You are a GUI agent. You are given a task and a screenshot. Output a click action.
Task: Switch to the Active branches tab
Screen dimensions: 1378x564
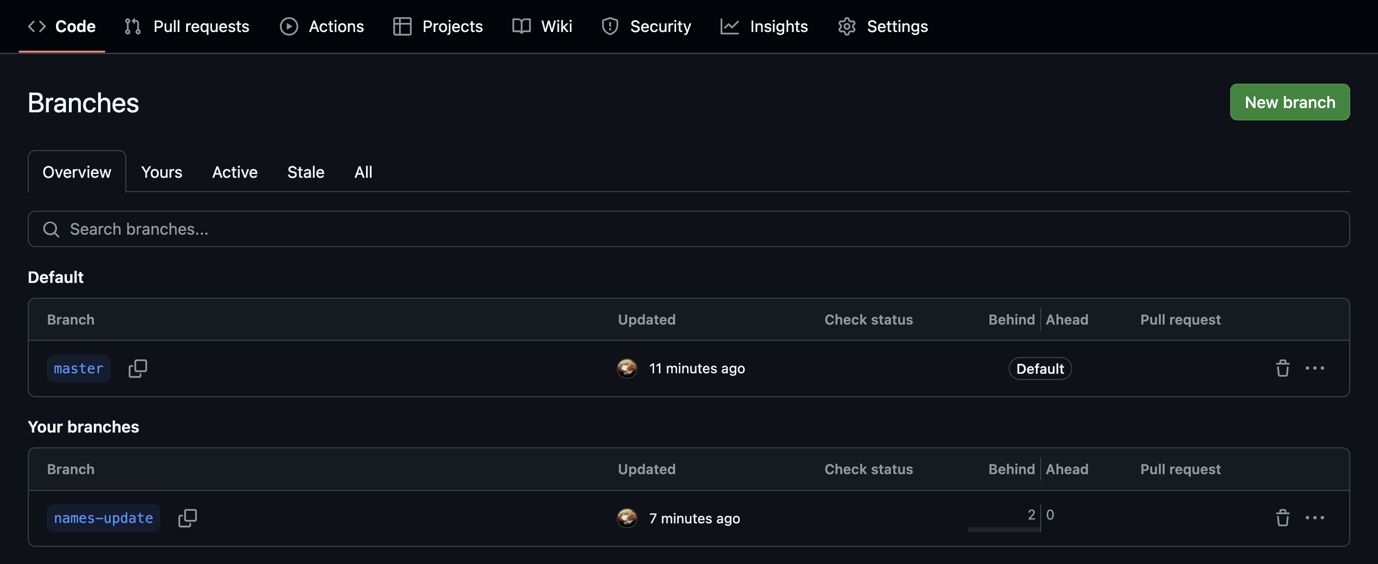[x=234, y=172]
